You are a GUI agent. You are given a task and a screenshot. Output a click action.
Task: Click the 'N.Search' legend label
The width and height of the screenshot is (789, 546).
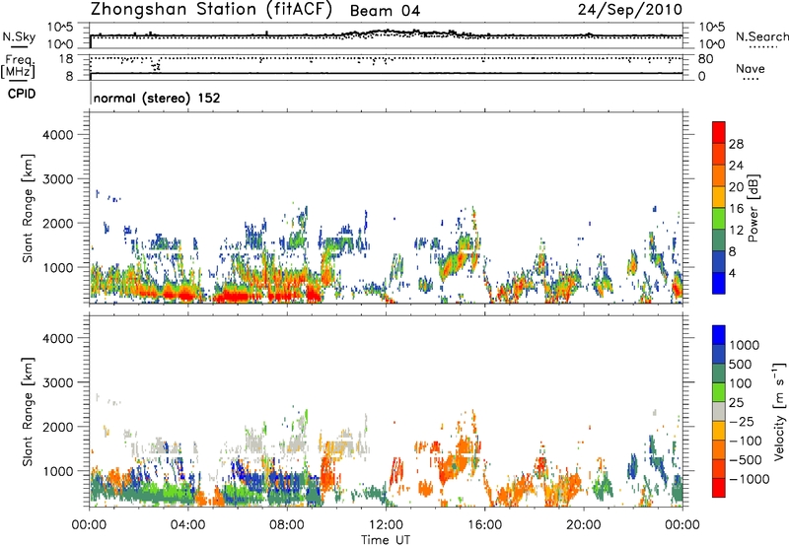coord(761,36)
